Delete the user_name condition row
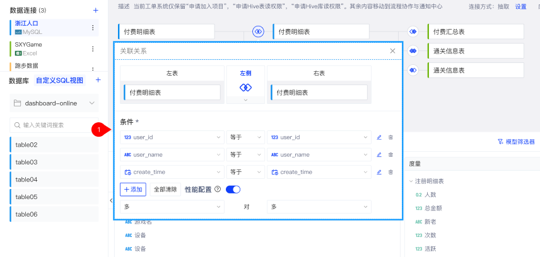540x257 pixels. point(390,155)
